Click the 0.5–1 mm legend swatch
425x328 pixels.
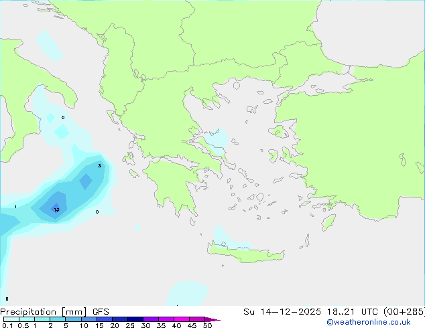click(x=27, y=319)
